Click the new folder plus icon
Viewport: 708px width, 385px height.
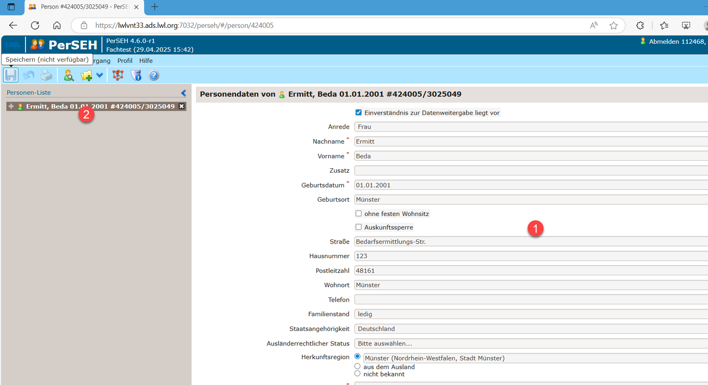(86, 75)
